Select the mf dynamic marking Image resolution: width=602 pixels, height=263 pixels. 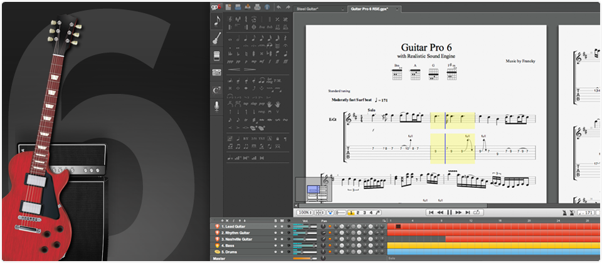[x=262, y=62]
